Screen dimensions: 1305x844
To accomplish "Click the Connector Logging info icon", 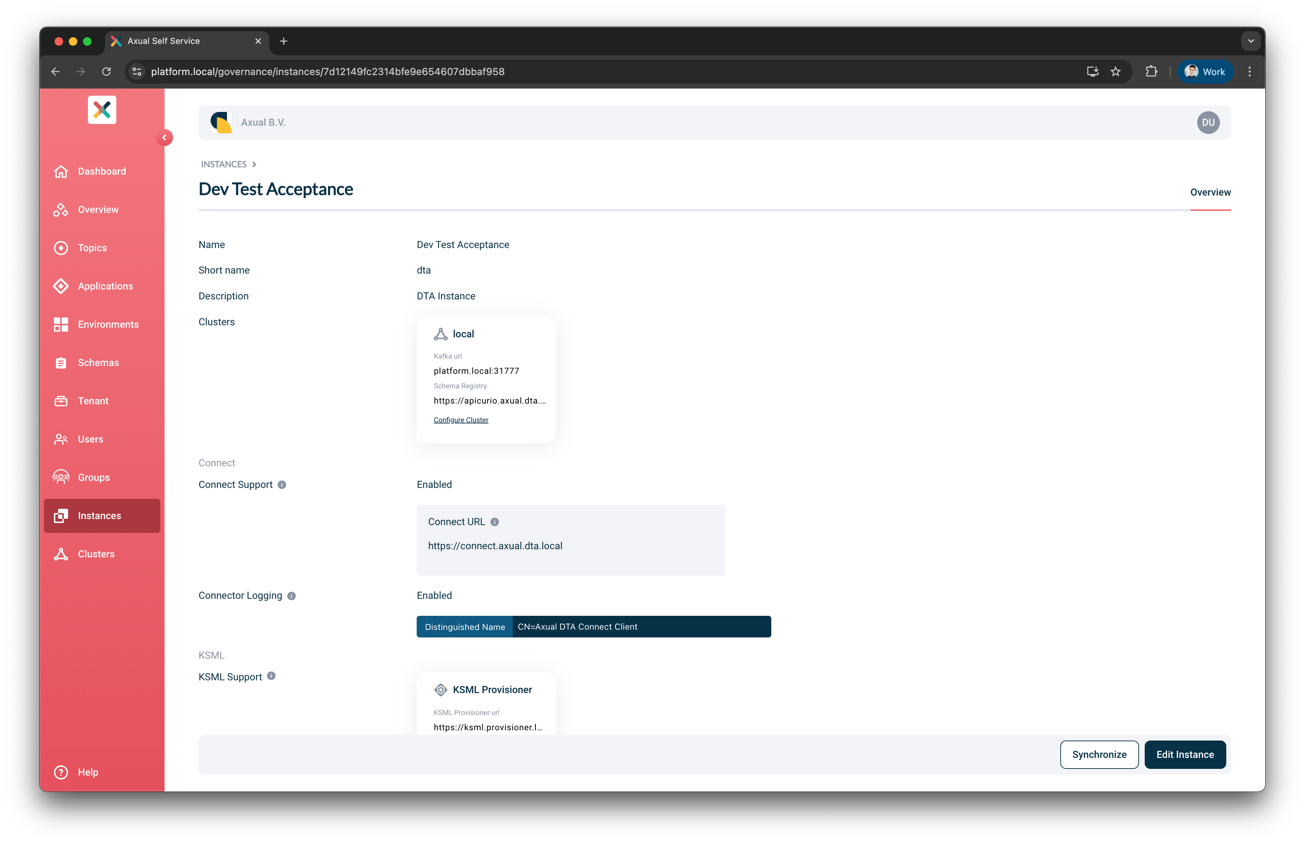I will (292, 596).
